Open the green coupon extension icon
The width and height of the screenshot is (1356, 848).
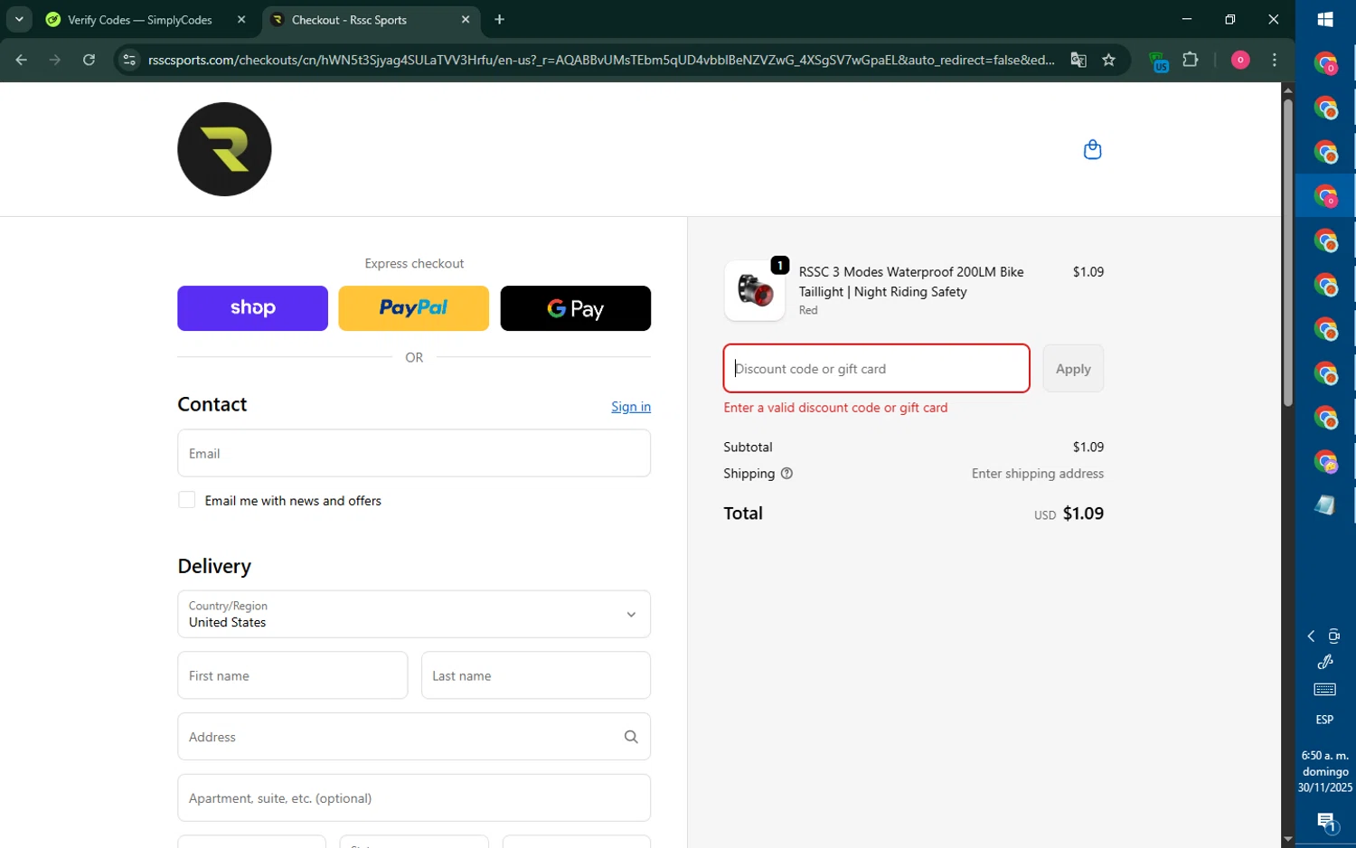1158,61
